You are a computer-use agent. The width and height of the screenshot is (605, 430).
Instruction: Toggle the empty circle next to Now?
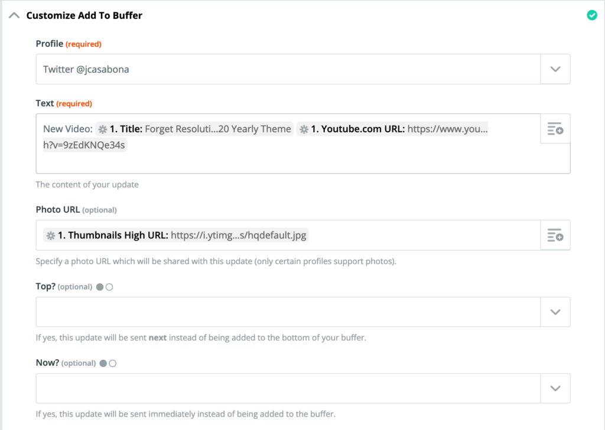coord(113,363)
